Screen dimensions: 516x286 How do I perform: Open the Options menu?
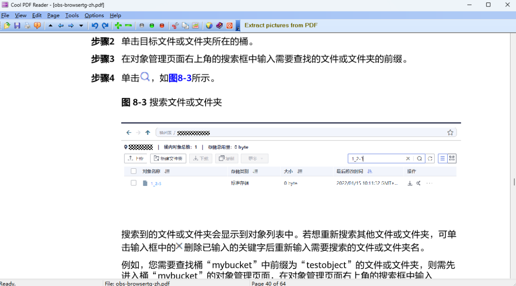point(94,15)
